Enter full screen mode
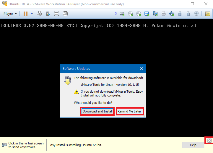213x153 pixels. (x=56, y=14)
